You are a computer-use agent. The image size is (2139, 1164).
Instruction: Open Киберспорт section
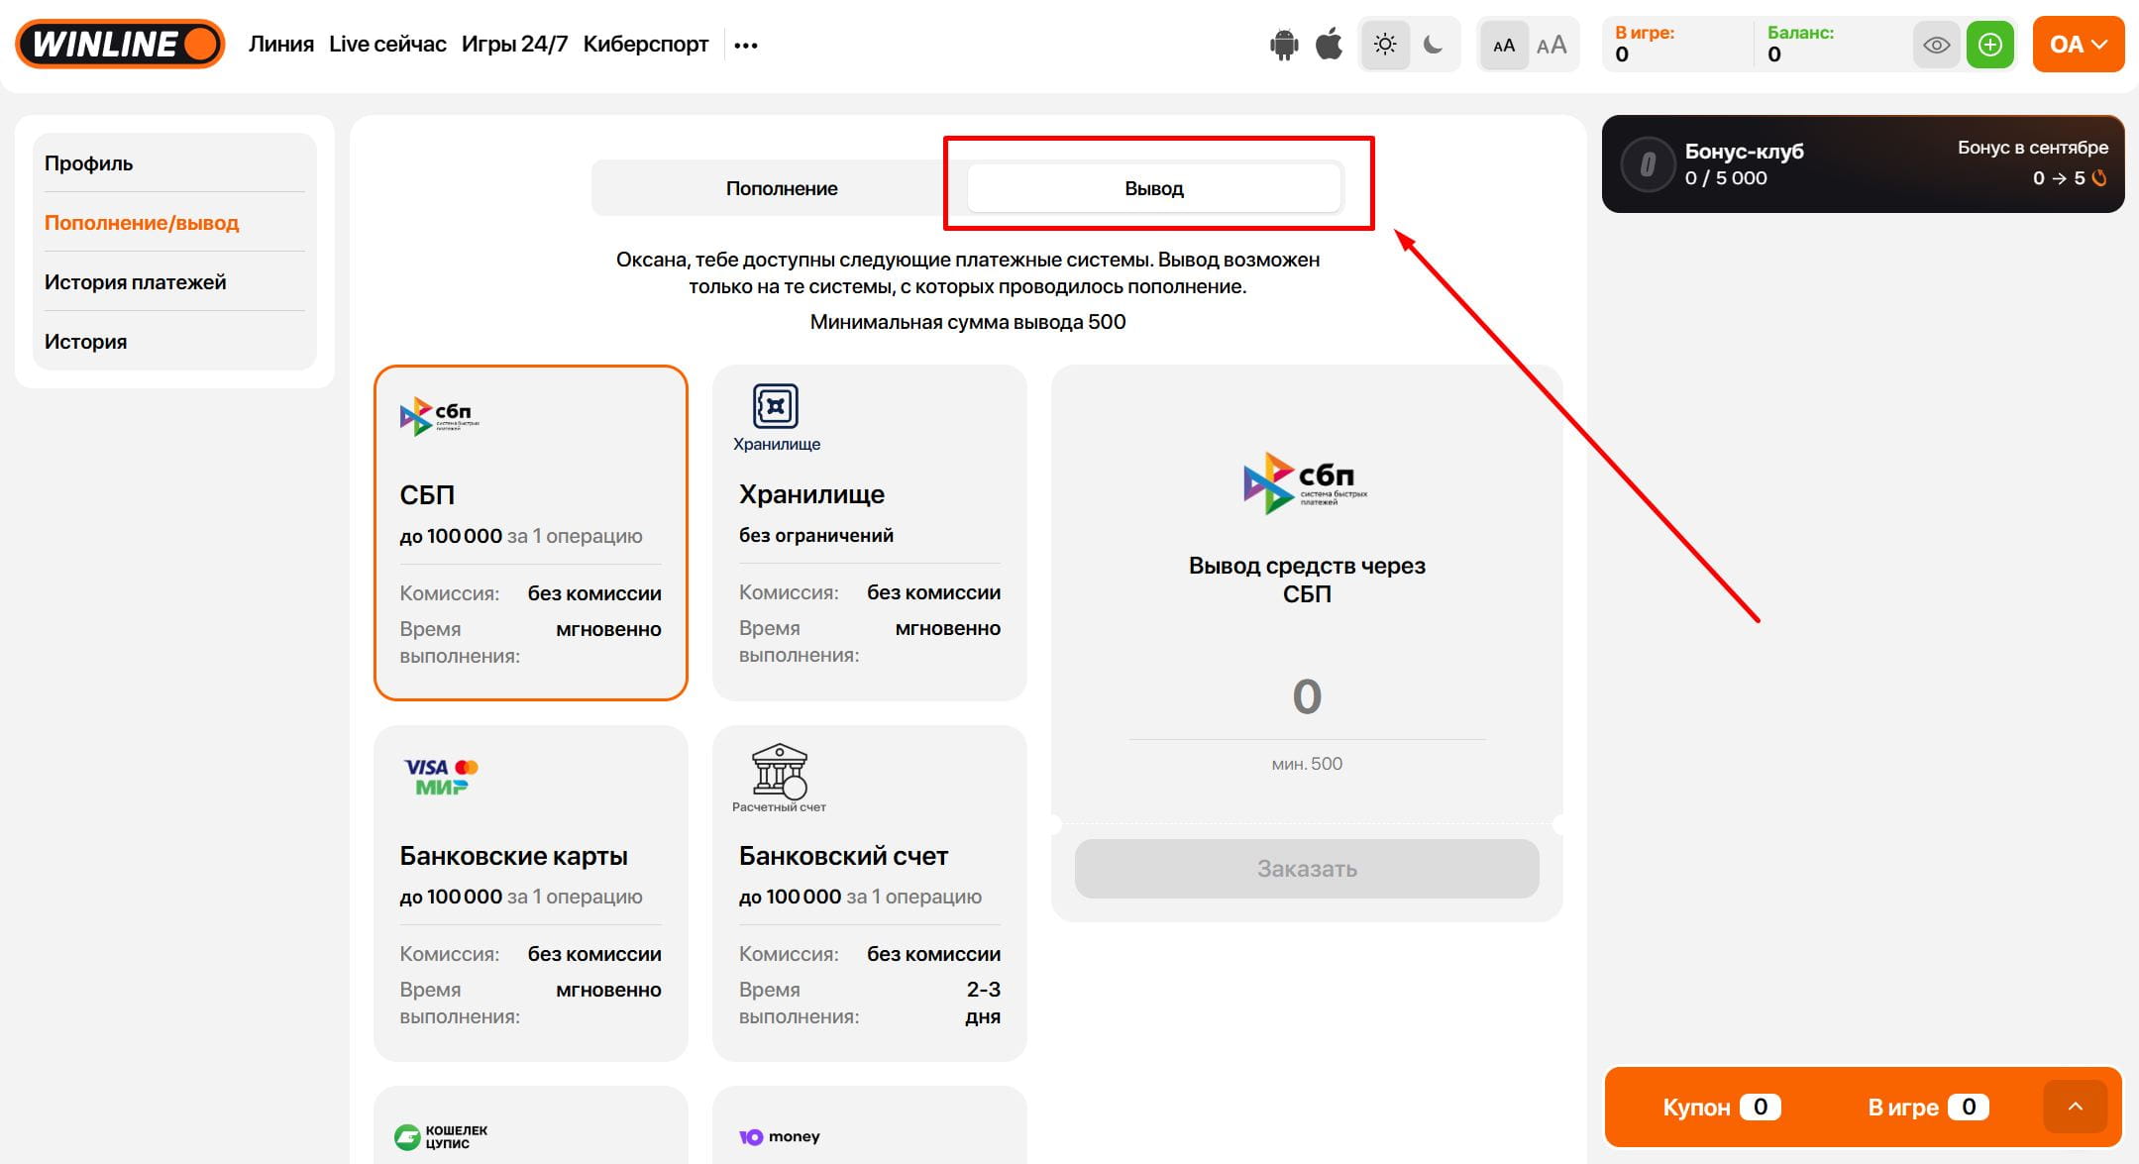click(x=646, y=45)
